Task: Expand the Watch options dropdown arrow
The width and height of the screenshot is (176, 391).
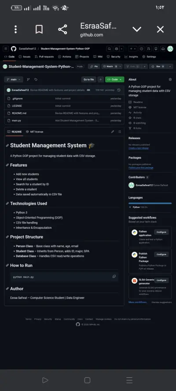Action: pyautogui.click(x=120, y=66)
